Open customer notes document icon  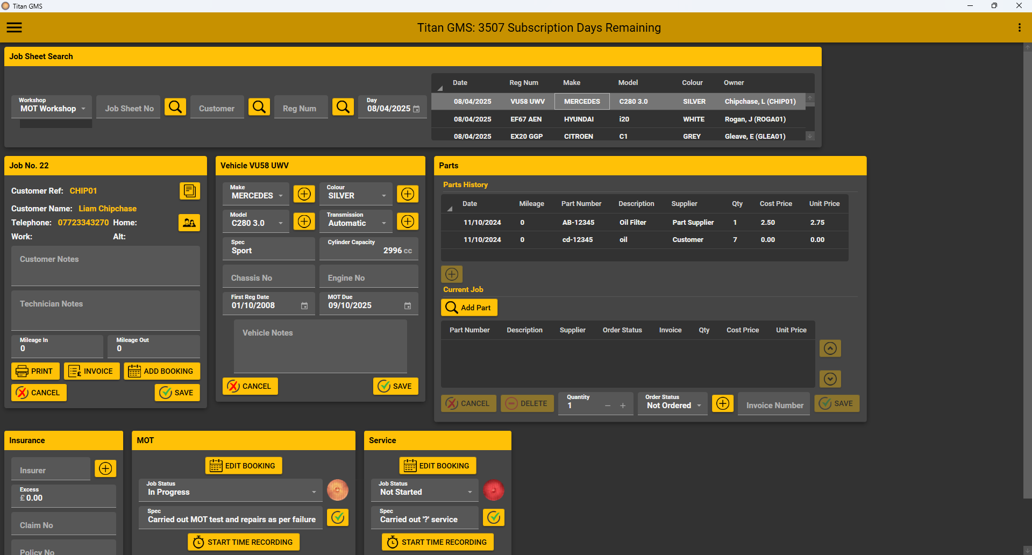pyautogui.click(x=189, y=191)
